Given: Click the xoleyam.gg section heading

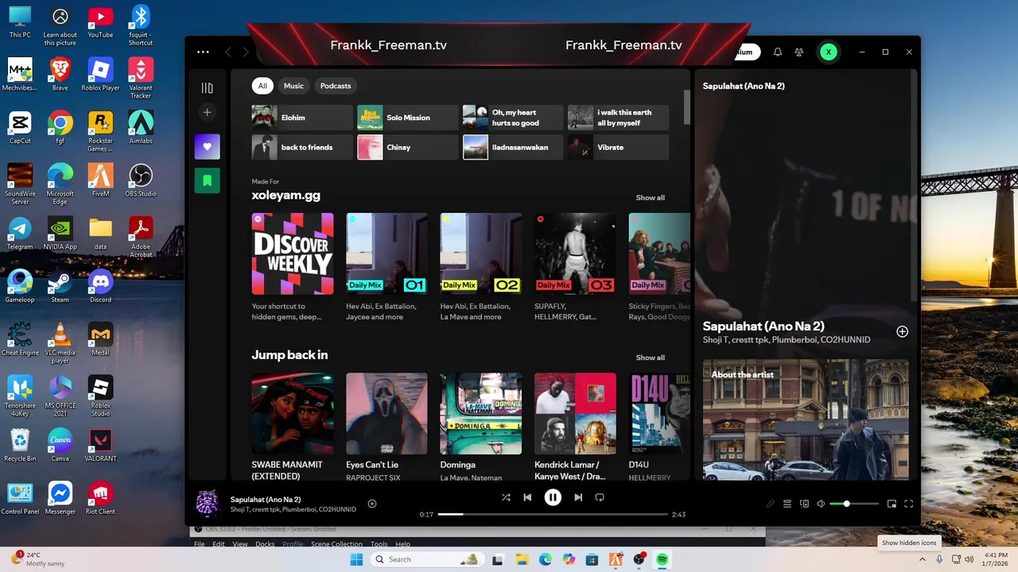Looking at the screenshot, I should 286,195.
